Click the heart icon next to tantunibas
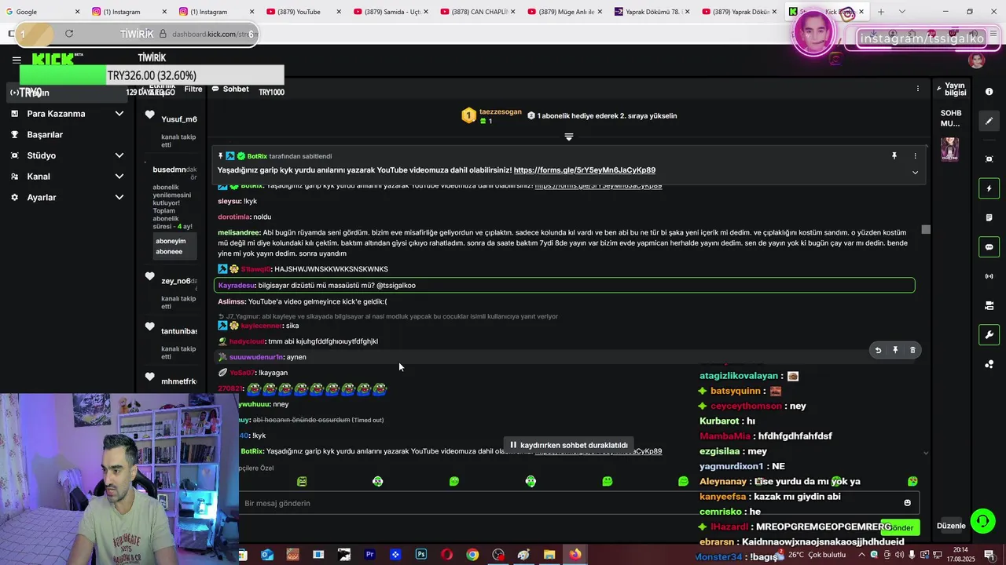Screen dimensions: 1006x565 point(150,326)
